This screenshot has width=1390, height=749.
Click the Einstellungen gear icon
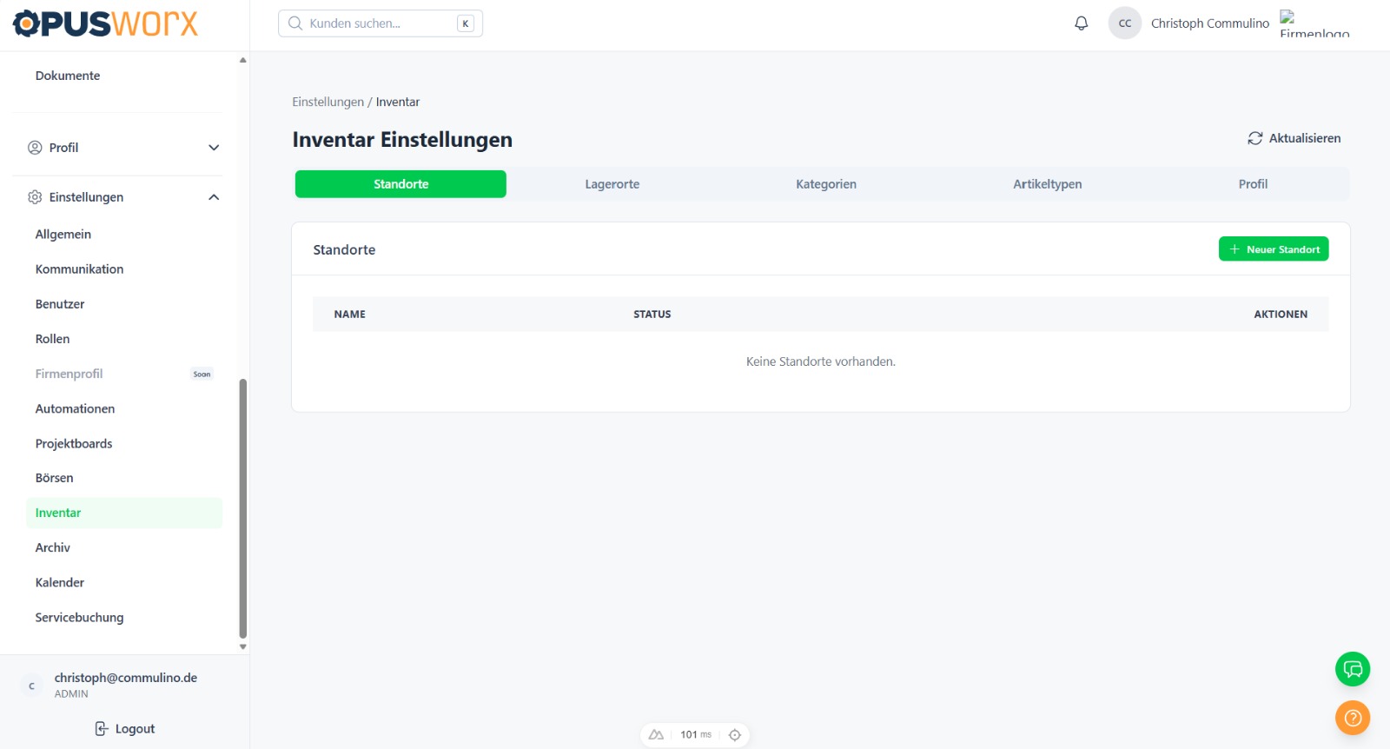click(x=35, y=197)
